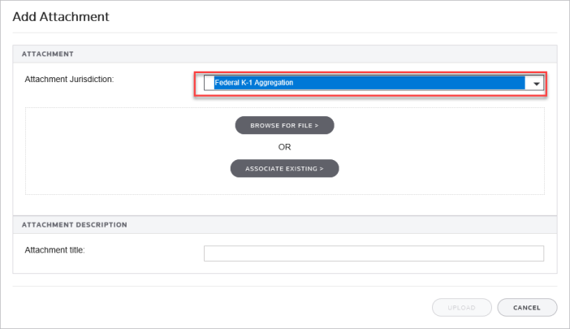Click the Upload button
Image resolution: width=570 pixels, height=329 pixels.
coord(462,308)
